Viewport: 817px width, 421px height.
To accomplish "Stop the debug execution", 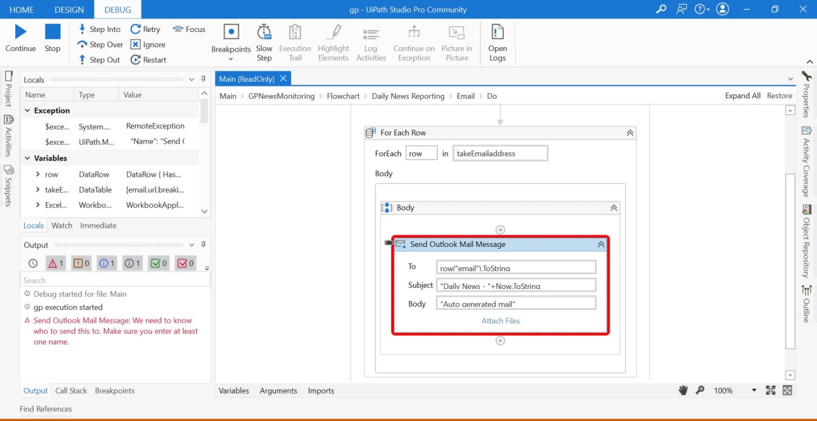I will click(x=52, y=31).
